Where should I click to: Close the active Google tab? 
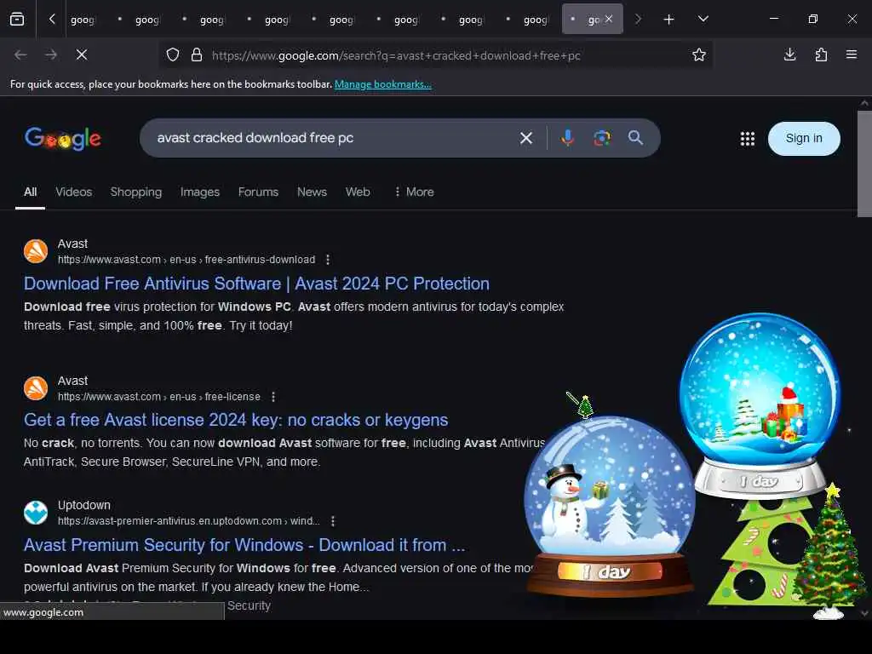coord(609,19)
